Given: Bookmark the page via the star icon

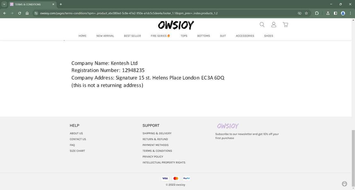Looking at the screenshot, I should click(x=306, y=13).
